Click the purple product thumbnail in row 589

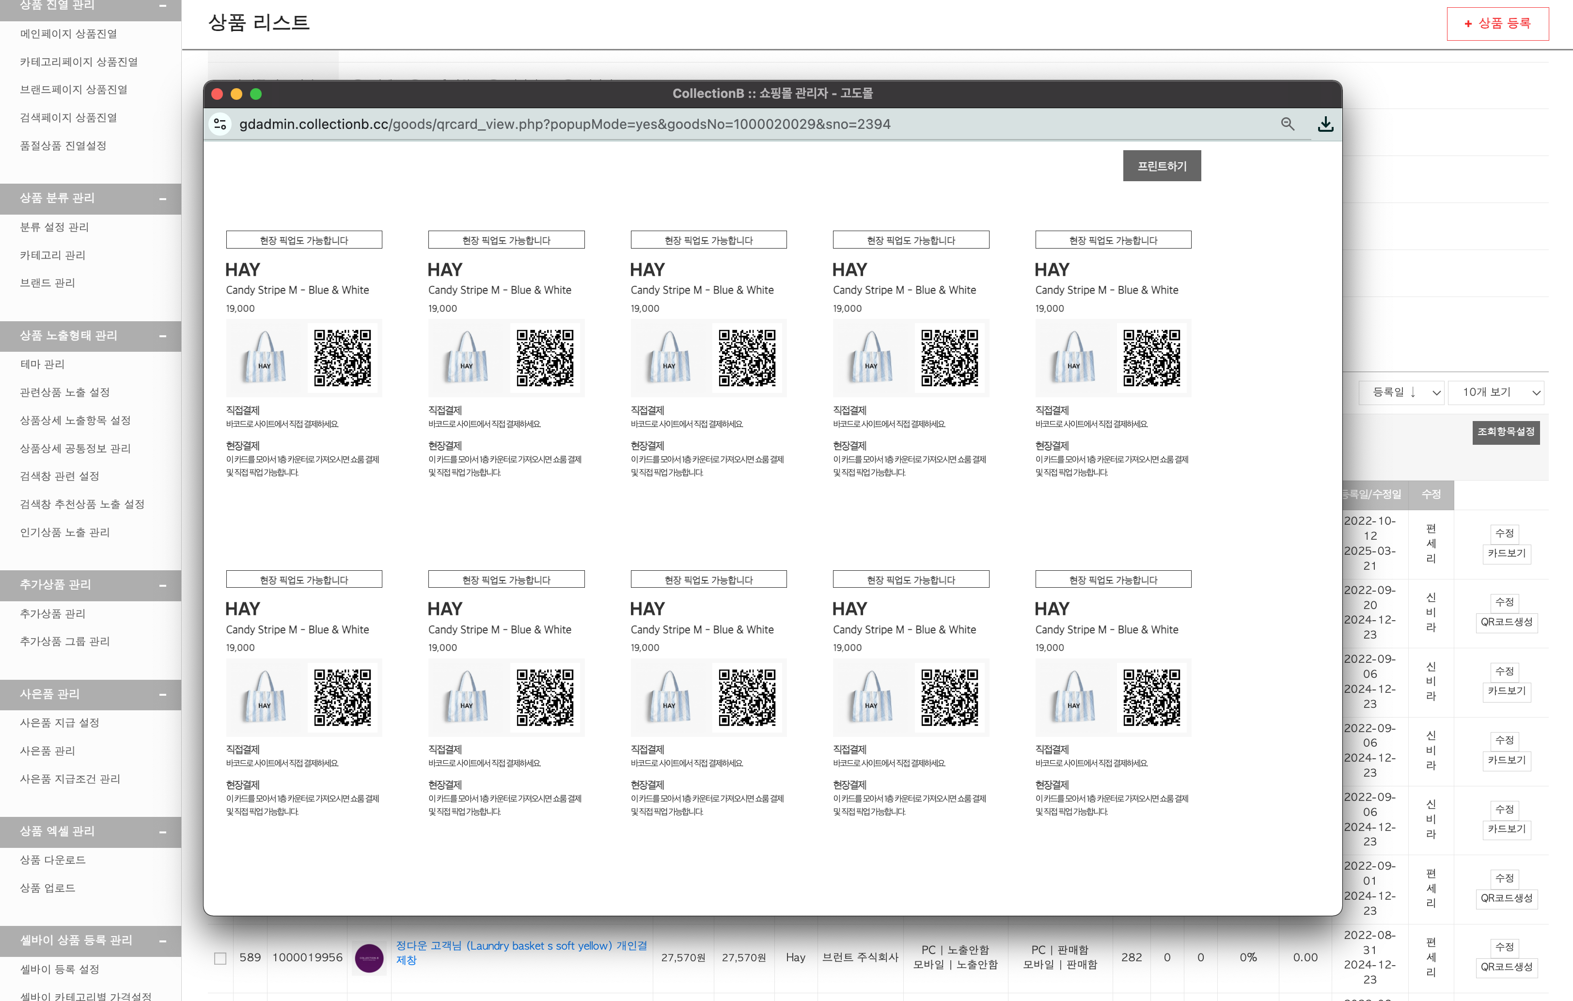pos(369,958)
